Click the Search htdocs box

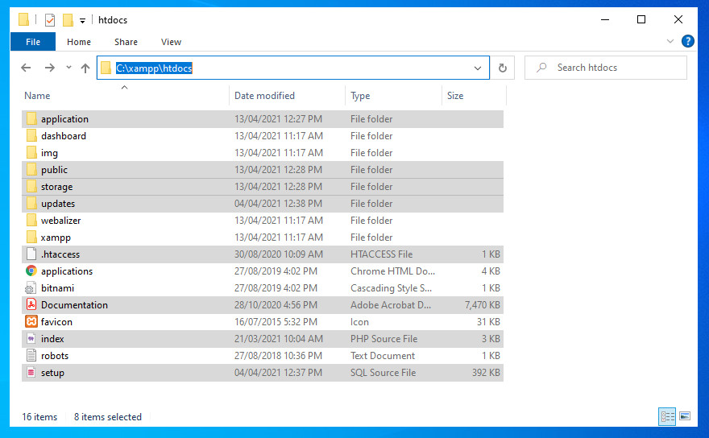(606, 68)
